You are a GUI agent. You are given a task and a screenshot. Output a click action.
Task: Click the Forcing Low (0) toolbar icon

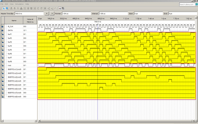point(15,8)
